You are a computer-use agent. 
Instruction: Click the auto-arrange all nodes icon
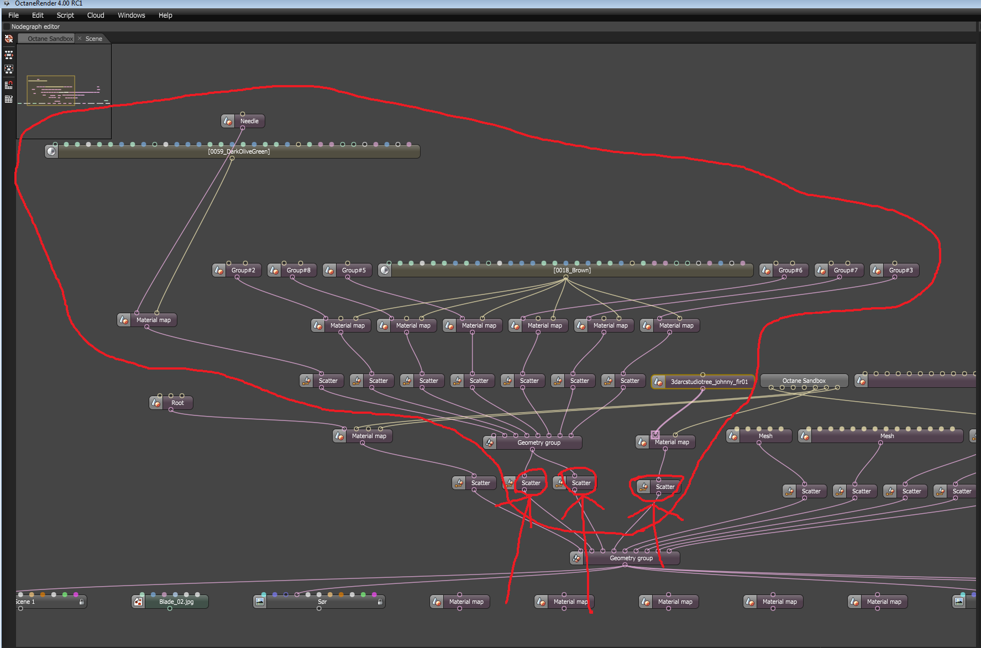[9, 55]
